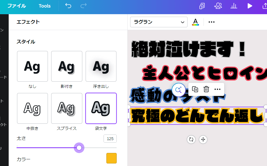Viewport: 267px width, 166px height.
Task: Open the ラグラン font dropdown
Action: click(159, 22)
